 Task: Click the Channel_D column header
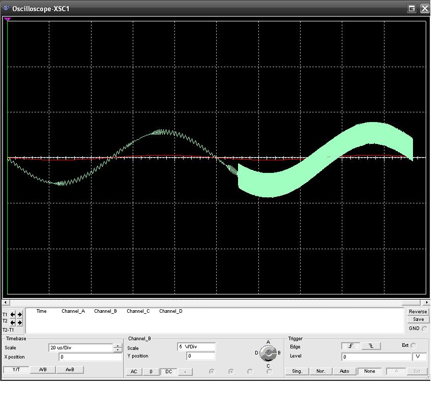171,311
